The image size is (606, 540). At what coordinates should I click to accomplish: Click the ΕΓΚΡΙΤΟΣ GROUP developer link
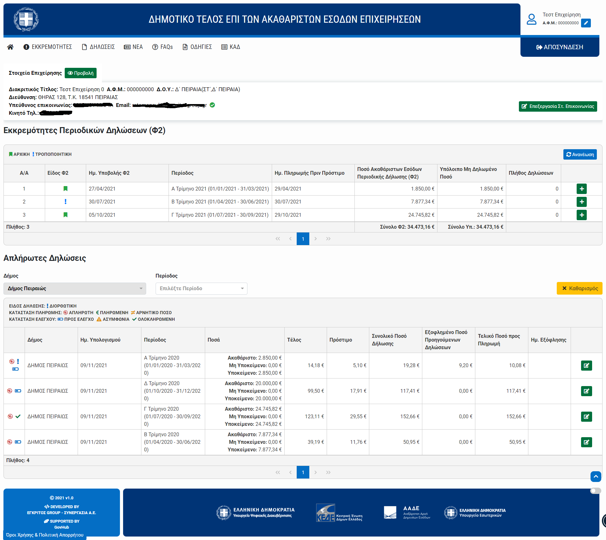point(62,513)
